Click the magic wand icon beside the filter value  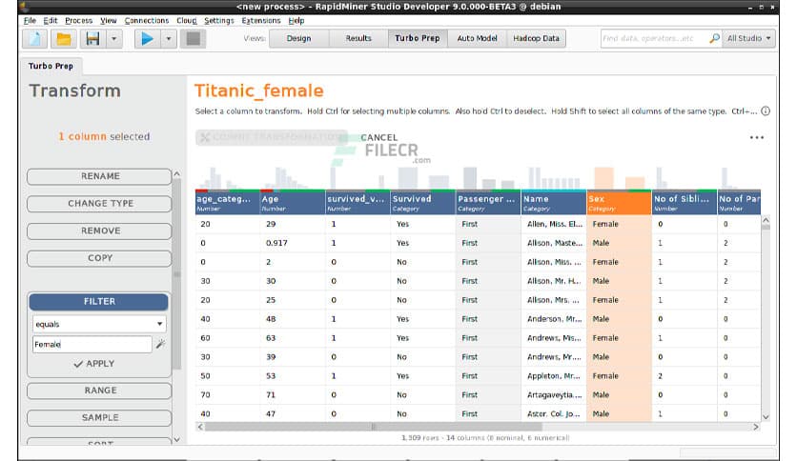click(160, 344)
